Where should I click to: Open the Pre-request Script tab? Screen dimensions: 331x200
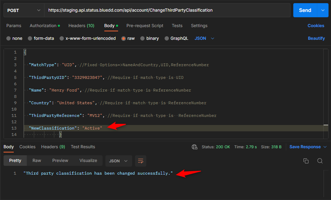pyautogui.click(x=145, y=26)
